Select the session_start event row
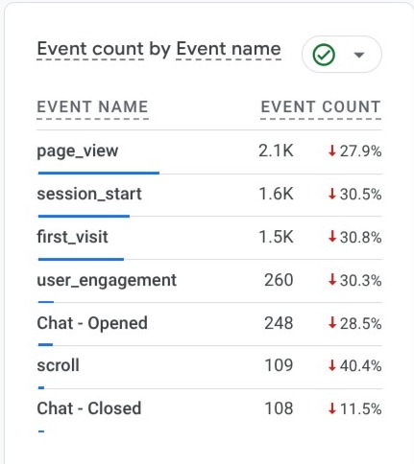Viewport: 414px width, 464px height. pyautogui.click(x=209, y=196)
